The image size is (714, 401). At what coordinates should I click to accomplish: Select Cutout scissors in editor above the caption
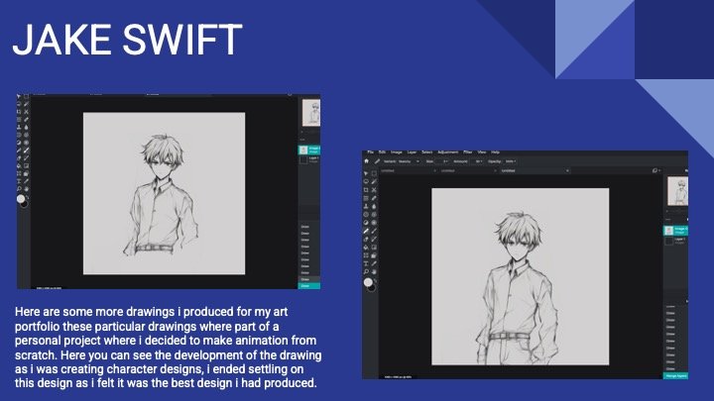[27, 112]
